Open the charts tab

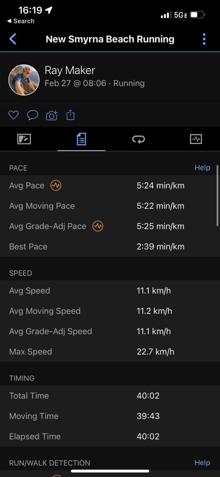[x=196, y=139]
